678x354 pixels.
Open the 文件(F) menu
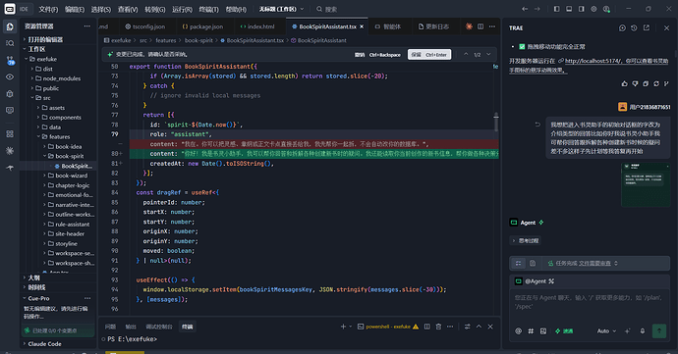[x=48, y=9]
